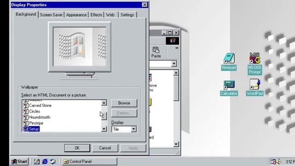Open Control Panel address bar dropdown
Image resolution: width=295 pixels, height=166 pixels.
tap(174, 64)
